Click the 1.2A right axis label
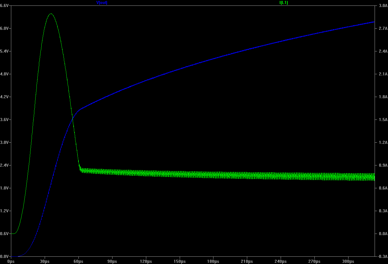Image resolution: width=388 pixels, height=264 pixels. pyautogui.click(x=383, y=143)
